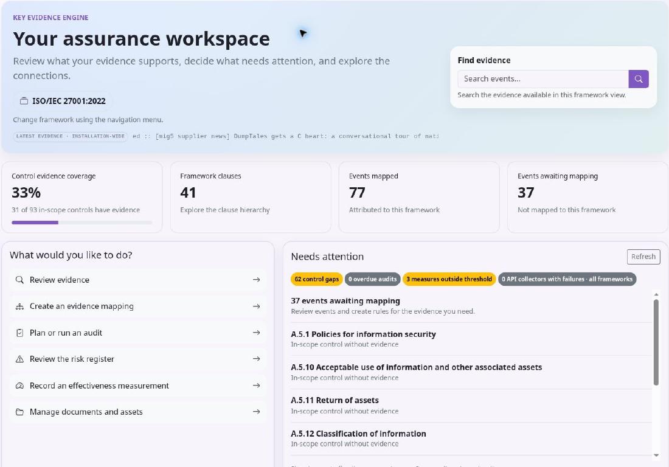Screen dimensions: 669x467
Task: Open A.5.12 Classification of information item
Action: coord(471,438)
